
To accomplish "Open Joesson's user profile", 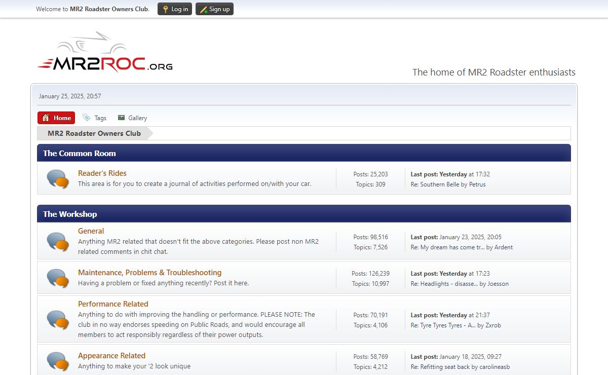I will click(x=498, y=284).
